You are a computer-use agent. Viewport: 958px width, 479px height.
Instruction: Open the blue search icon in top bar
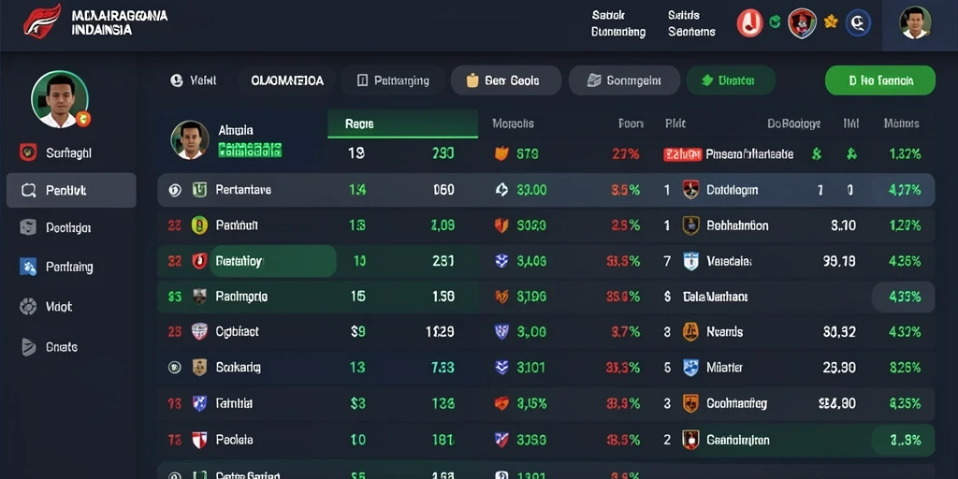[x=858, y=23]
